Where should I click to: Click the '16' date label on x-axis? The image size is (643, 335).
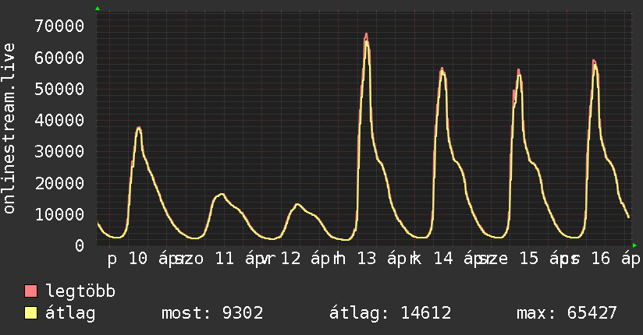pyautogui.click(x=601, y=259)
